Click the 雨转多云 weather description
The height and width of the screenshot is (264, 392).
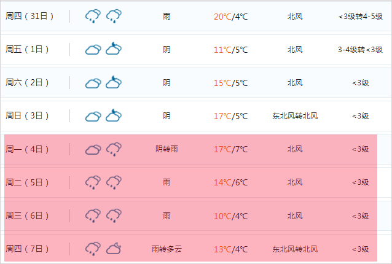pos(167,249)
